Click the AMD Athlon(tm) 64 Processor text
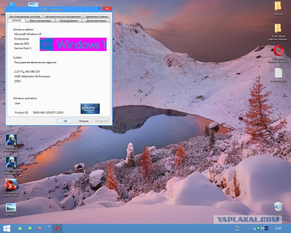The height and width of the screenshot is (233, 291). point(32,76)
